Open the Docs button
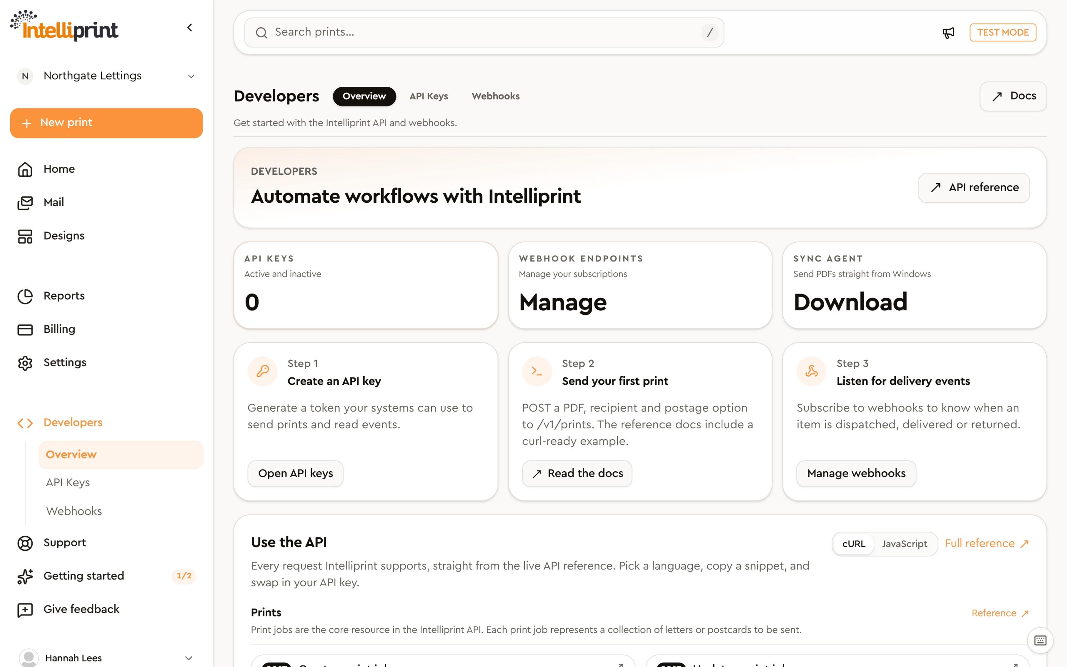This screenshot has height=667, width=1067. click(1013, 96)
